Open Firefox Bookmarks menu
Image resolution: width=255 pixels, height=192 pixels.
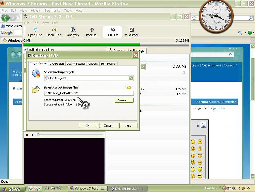pos(52,11)
